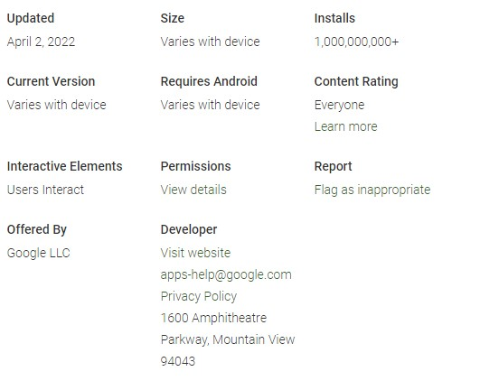480x390 pixels.
Task: Click the Everyone rating text
Action: (339, 105)
